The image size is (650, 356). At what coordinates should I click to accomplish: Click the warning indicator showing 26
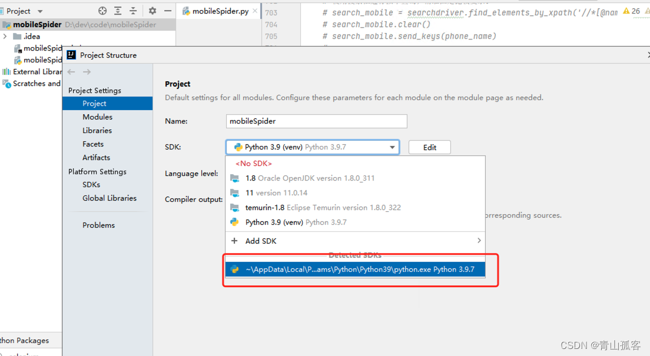click(x=631, y=11)
